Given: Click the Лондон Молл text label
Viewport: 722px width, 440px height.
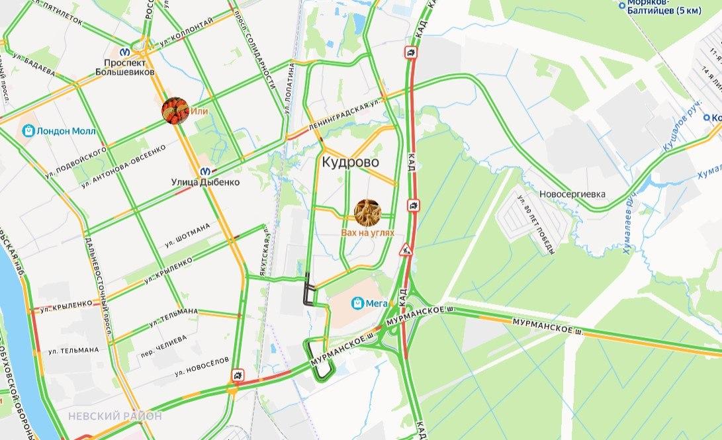Looking at the screenshot, I should point(66,131).
